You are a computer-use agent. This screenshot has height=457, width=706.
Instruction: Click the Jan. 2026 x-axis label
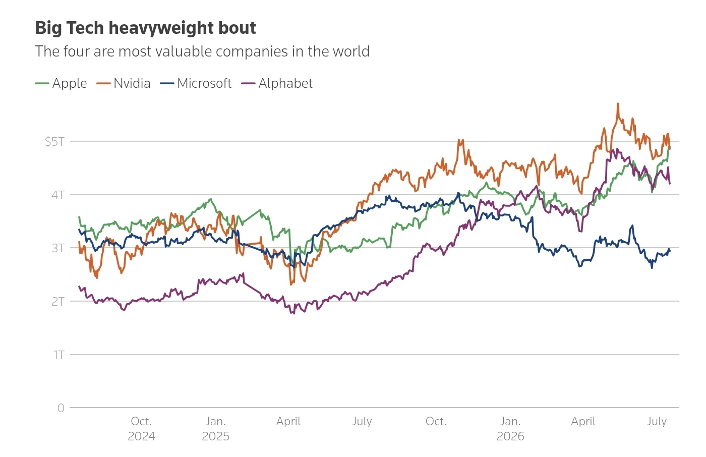[510, 429]
